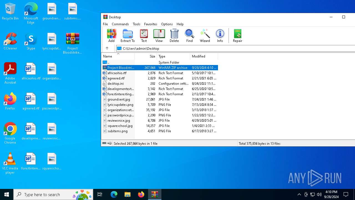Open the Tools menu
Viewport: 355px width, 200px height.
tap(136, 24)
